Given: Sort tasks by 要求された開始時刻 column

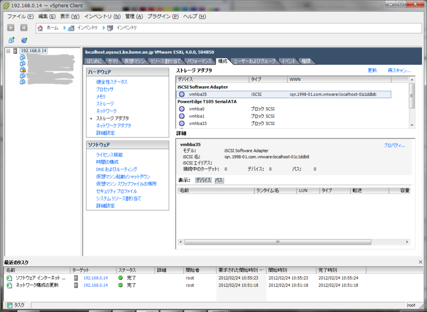Looking at the screenshot, I should point(241,270).
